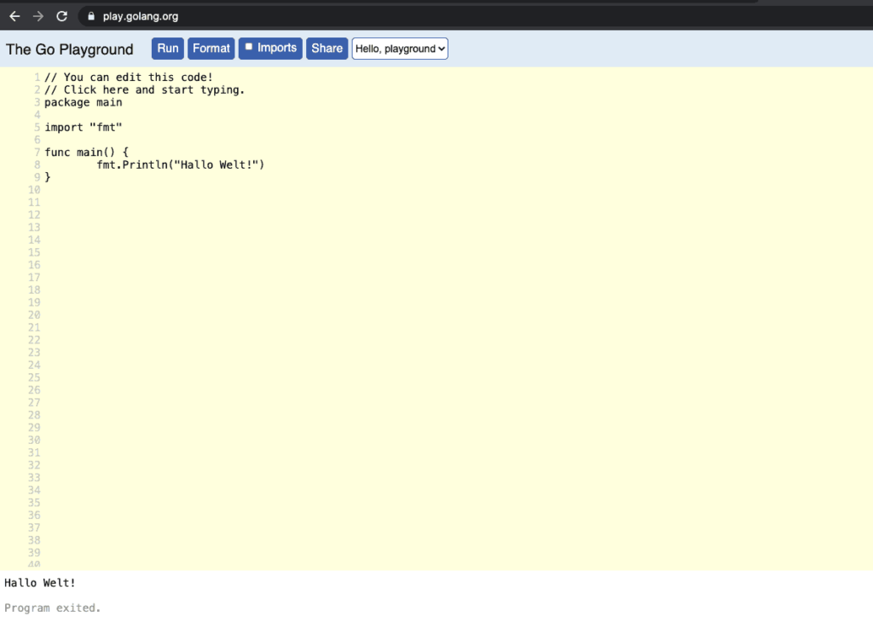The height and width of the screenshot is (622, 873).
Task: Click the "func main() {" line
Action: (86, 152)
